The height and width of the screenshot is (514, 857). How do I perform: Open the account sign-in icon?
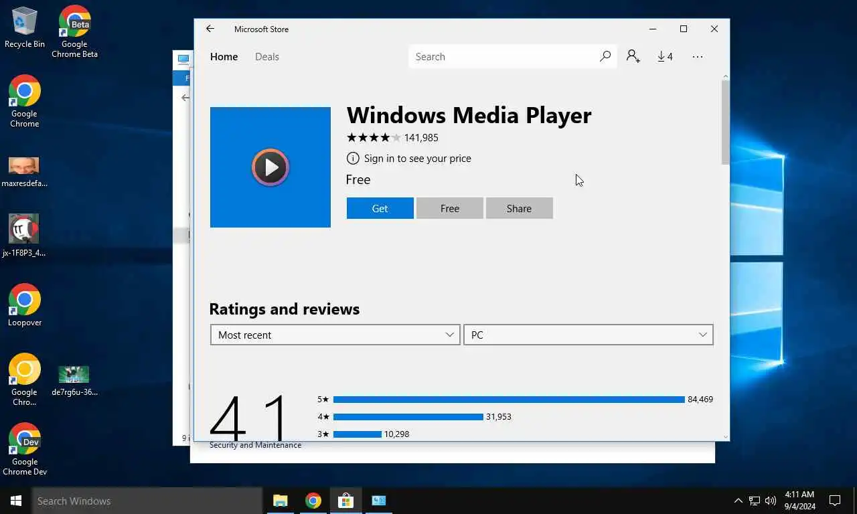(633, 56)
